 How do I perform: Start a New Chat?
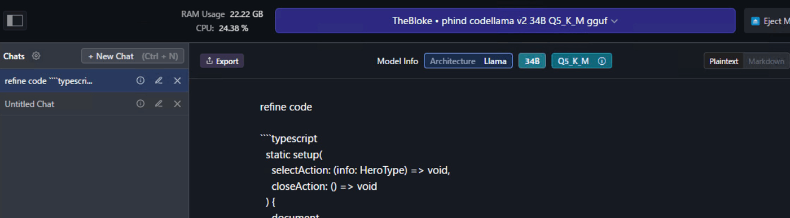[x=133, y=56]
